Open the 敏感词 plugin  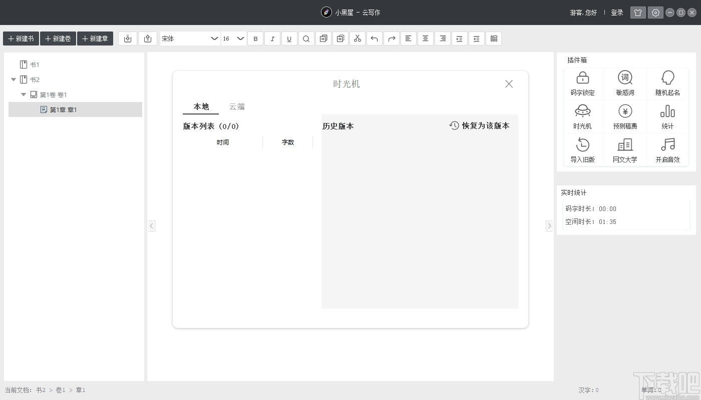(x=625, y=83)
